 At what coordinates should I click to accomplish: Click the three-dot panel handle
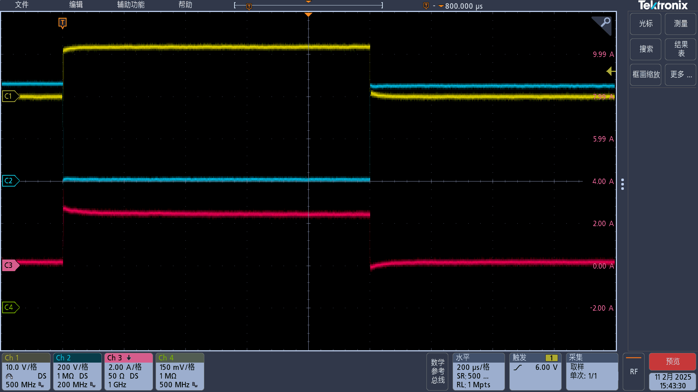[623, 184]
